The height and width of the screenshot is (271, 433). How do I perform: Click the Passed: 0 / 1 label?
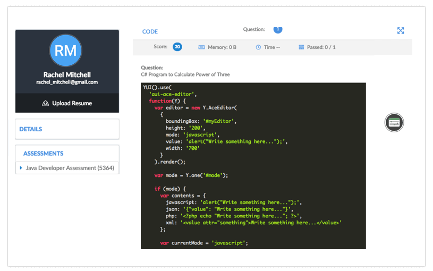point(321,47)
